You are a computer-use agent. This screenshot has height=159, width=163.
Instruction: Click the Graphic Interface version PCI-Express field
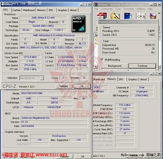(x=59, y=136)
